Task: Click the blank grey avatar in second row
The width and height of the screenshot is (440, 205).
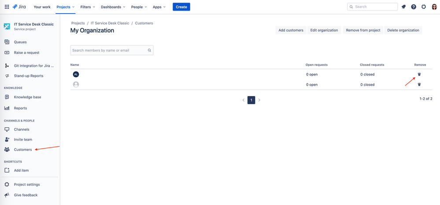Action: pos(76,84)
